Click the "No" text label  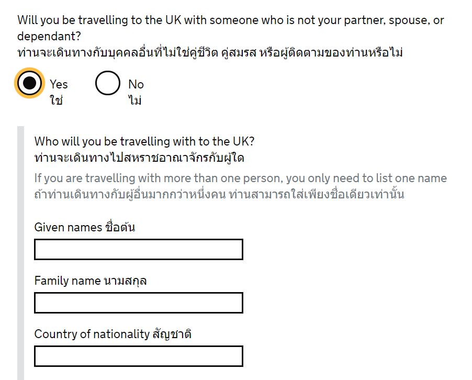pos(136,84)
